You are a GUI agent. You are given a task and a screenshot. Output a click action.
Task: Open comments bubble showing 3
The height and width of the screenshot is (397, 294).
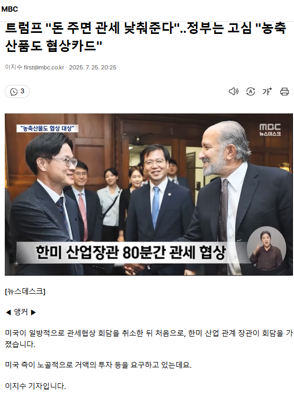click(x=17, y=91)
